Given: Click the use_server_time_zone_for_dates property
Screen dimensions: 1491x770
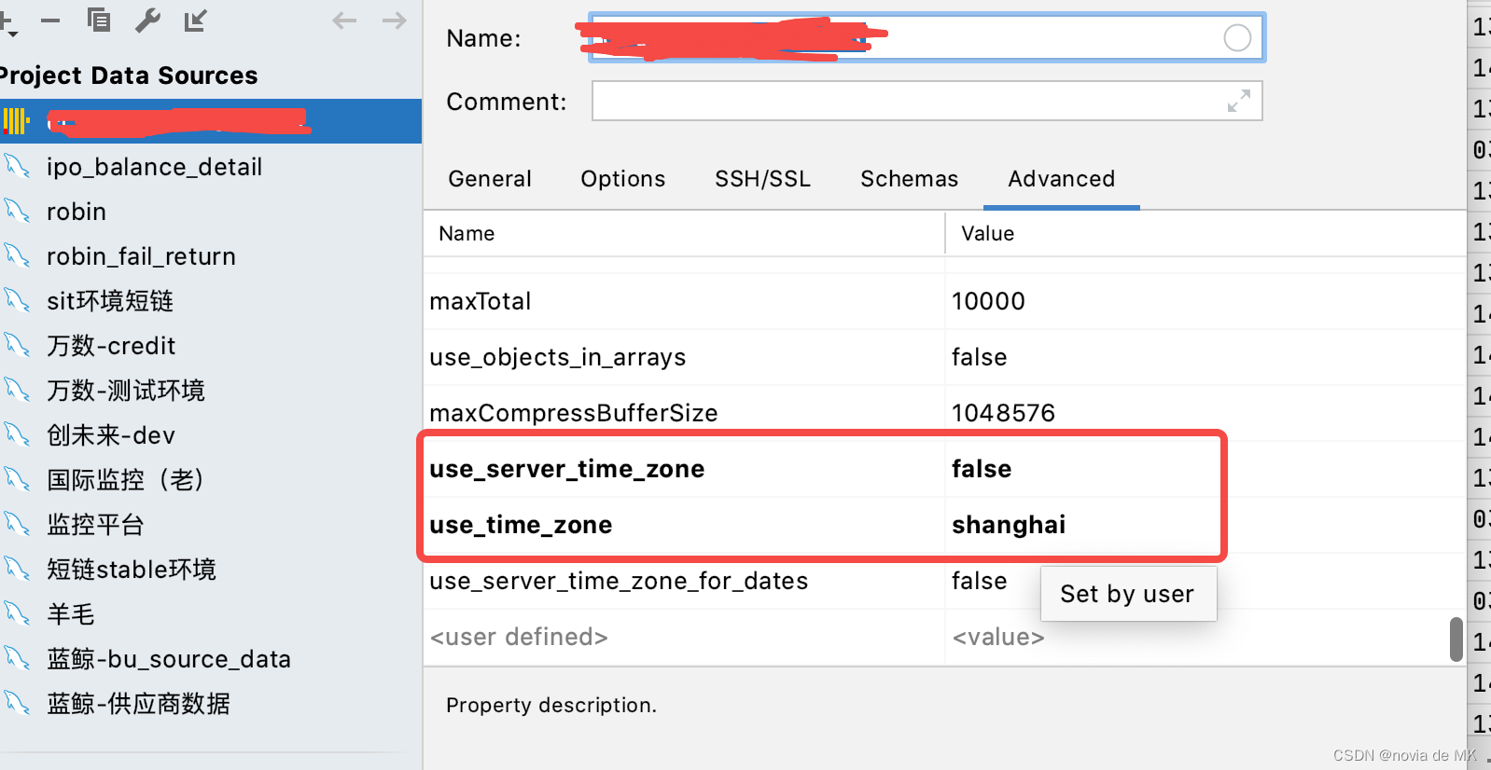Looking at the screenshot, I should click(x=619, y=581).
